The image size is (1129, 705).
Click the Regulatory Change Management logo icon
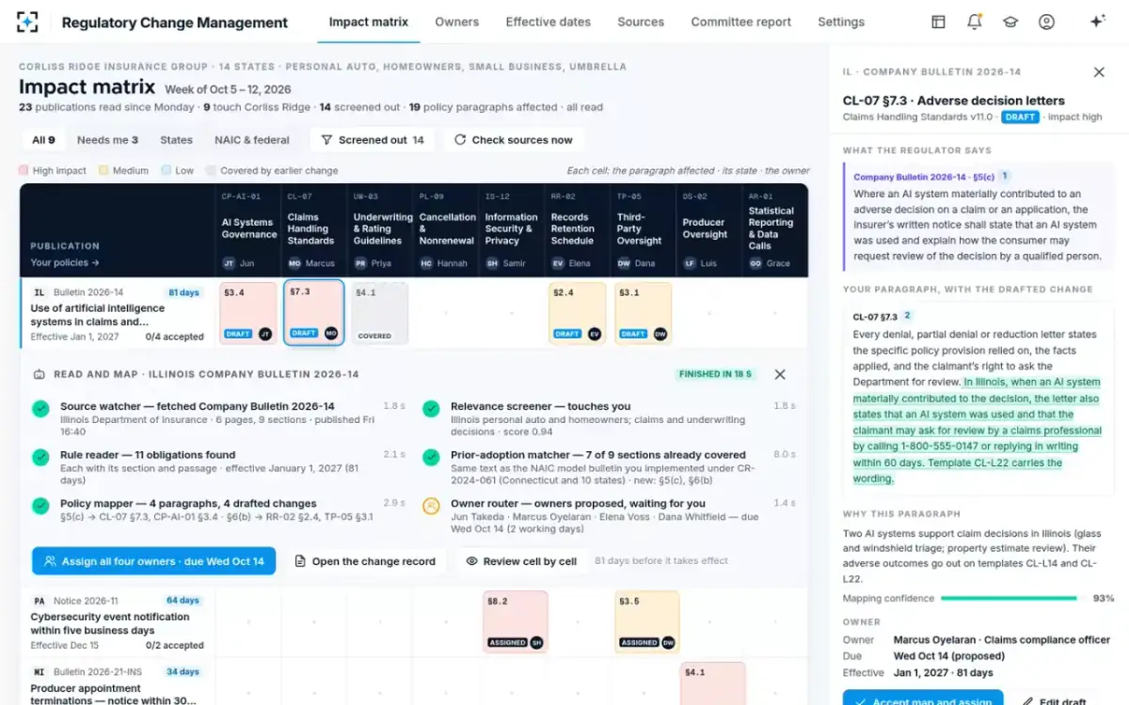(28, 22)
